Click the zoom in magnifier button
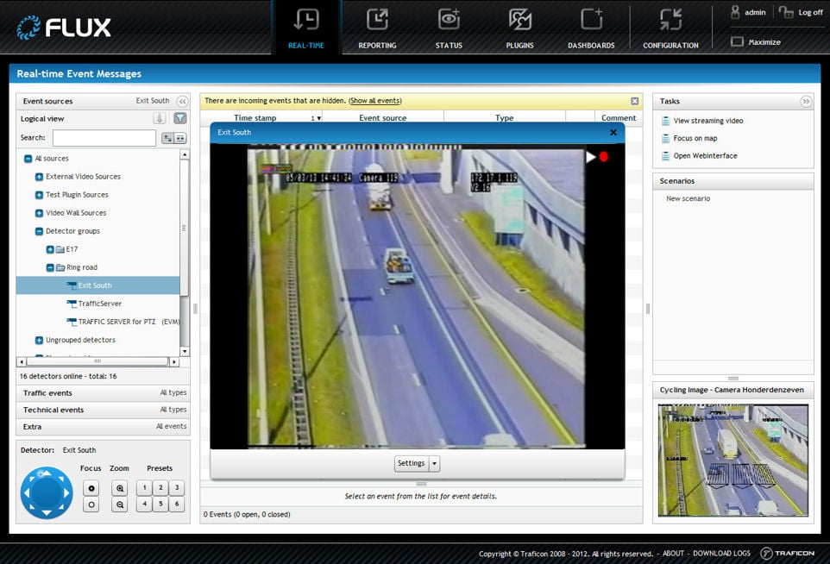Image resolution: width=830 pixels, height=564 pixels. (x=120, y=488)
